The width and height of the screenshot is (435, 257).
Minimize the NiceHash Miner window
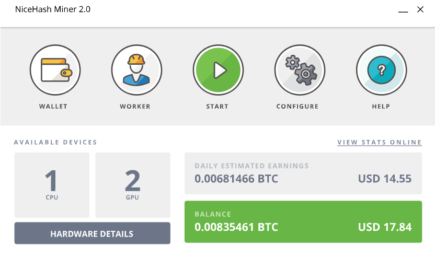pyautogui.click(x=403, y=11)
